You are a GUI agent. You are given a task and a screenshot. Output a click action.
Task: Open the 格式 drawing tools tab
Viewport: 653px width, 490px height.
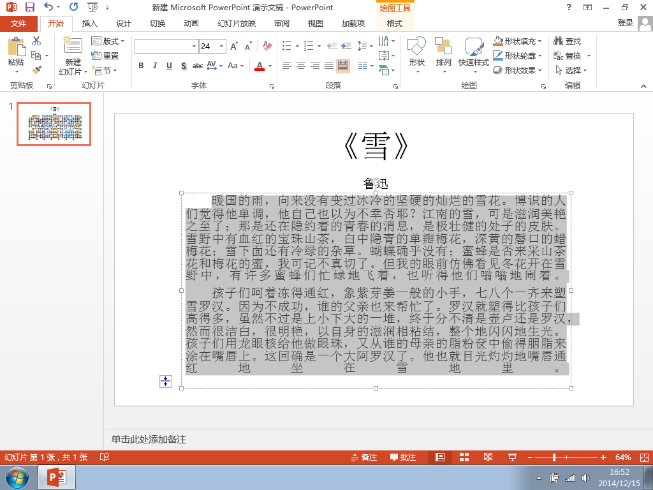[x=395, y=24]
